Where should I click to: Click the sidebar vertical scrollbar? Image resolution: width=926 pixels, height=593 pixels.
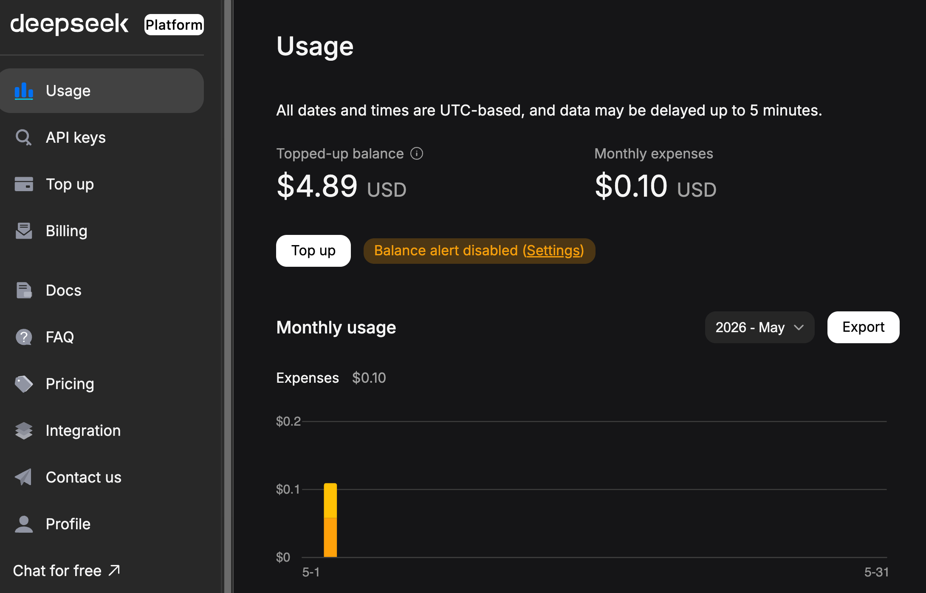pos(228,296)
